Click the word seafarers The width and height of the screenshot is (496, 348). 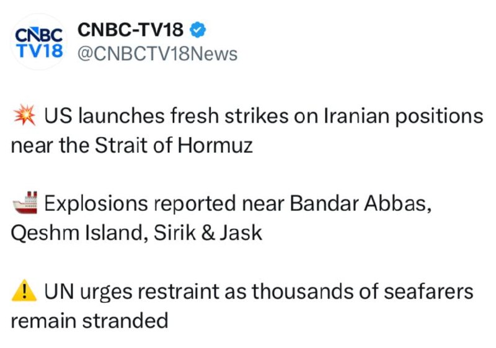[x=428, y=291]
